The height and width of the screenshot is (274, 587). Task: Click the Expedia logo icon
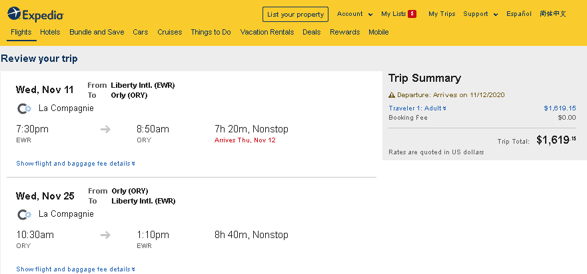coord(13,14)
